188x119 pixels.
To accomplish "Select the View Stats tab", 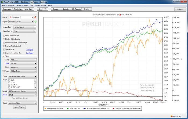I will [28, 9].
